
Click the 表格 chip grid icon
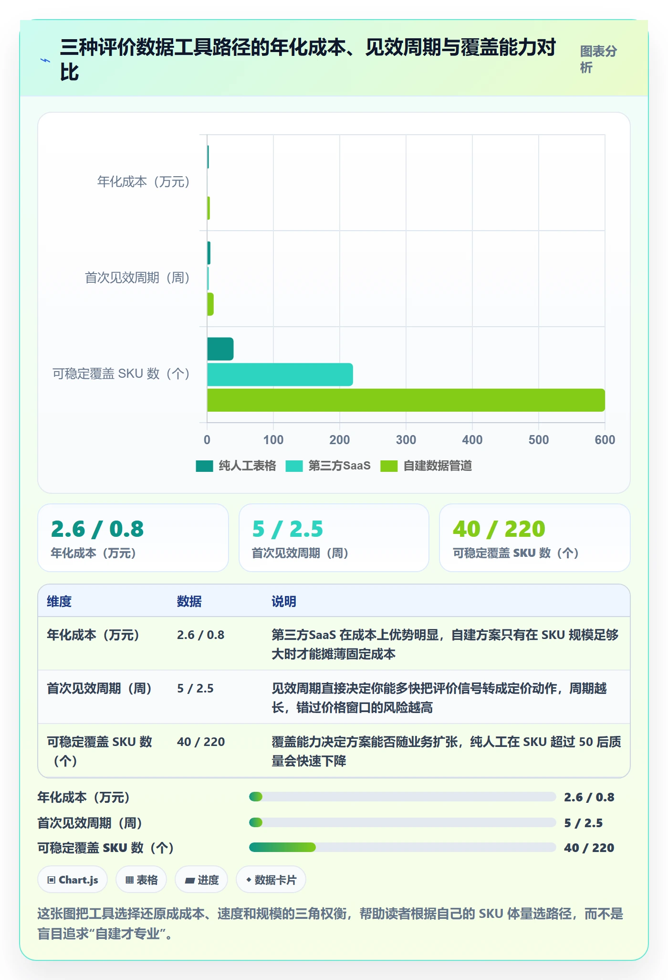(x=129, y=880)
